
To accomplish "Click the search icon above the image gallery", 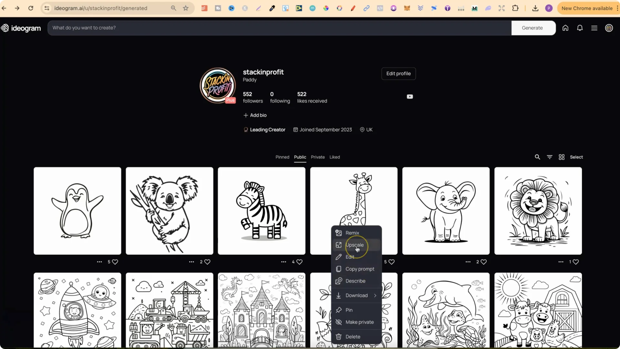I will tap(537, 157).
